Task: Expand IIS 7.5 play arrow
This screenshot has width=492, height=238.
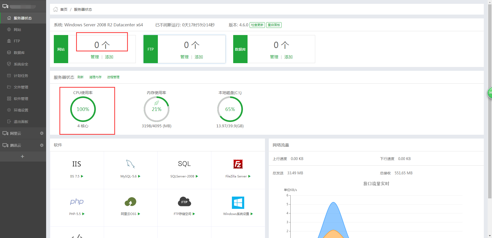Action: 82,176
